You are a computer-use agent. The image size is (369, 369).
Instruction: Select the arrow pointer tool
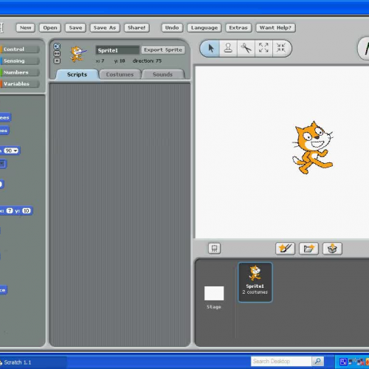(x=210, y=49)
